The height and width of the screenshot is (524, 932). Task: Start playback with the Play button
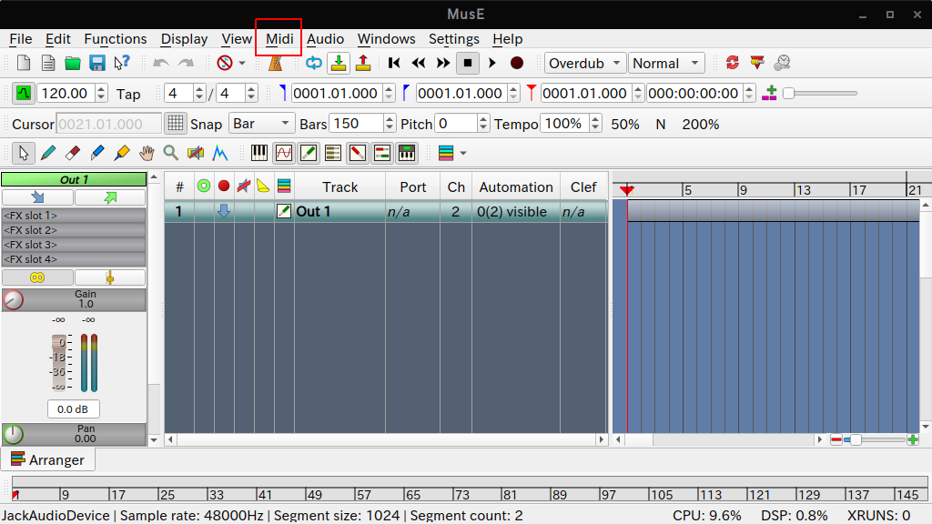(x=492, y=63)
